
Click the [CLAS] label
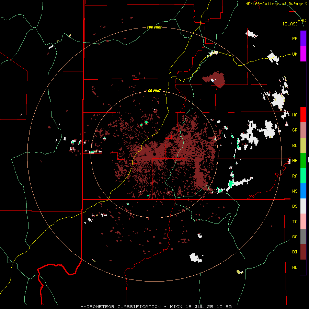tap(290, 24)
